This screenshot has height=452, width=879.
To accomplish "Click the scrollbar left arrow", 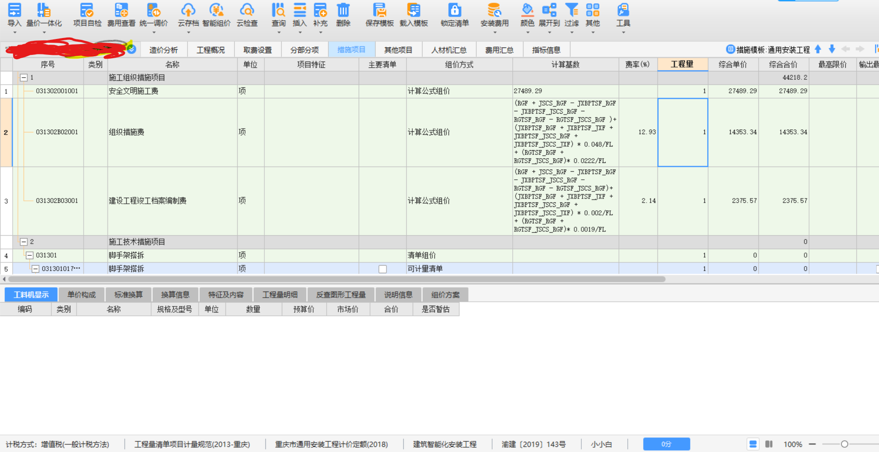I will [4, 279].
